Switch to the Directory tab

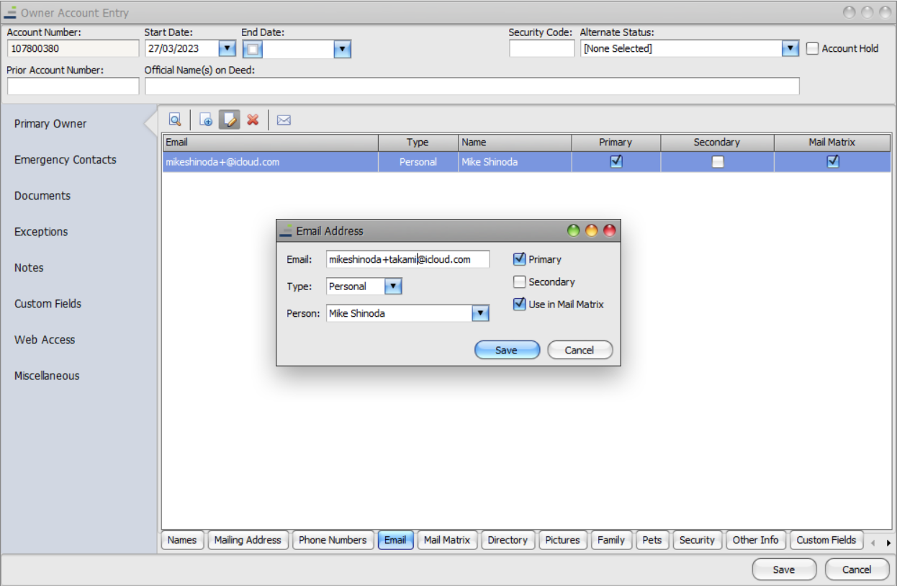point(508,540)
